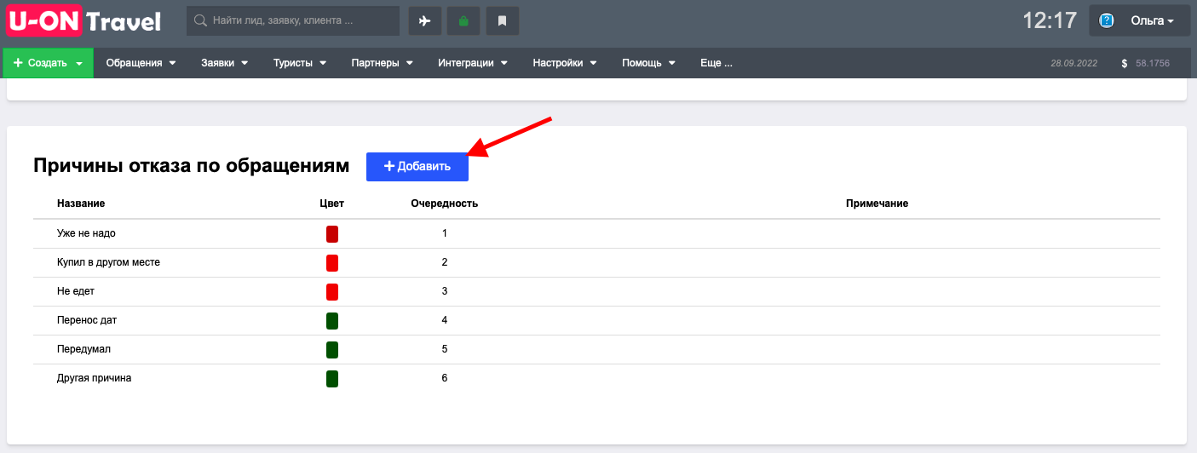Viewport: 1197px width, 453px height.
Task: Click the U-ON Travel logo
Action: (x=83, y=20)
